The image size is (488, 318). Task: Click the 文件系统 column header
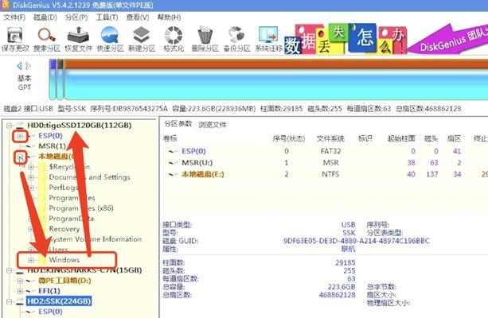(330, 138)
